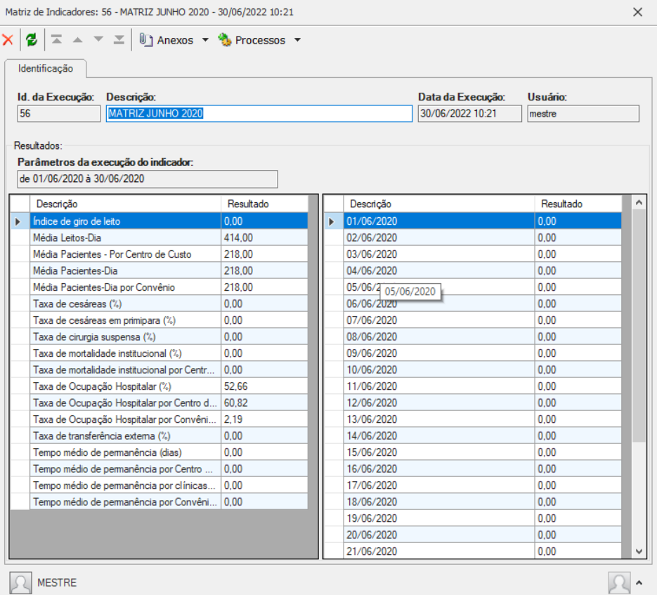Click the Processos toolbar label
Screen dimensions: 657x595
coord(260,40)
